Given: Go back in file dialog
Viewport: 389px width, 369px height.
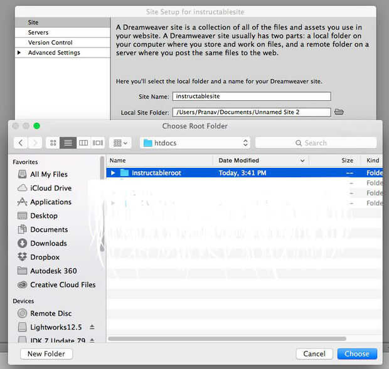Looking at the screenshot, I should (21, 143).
